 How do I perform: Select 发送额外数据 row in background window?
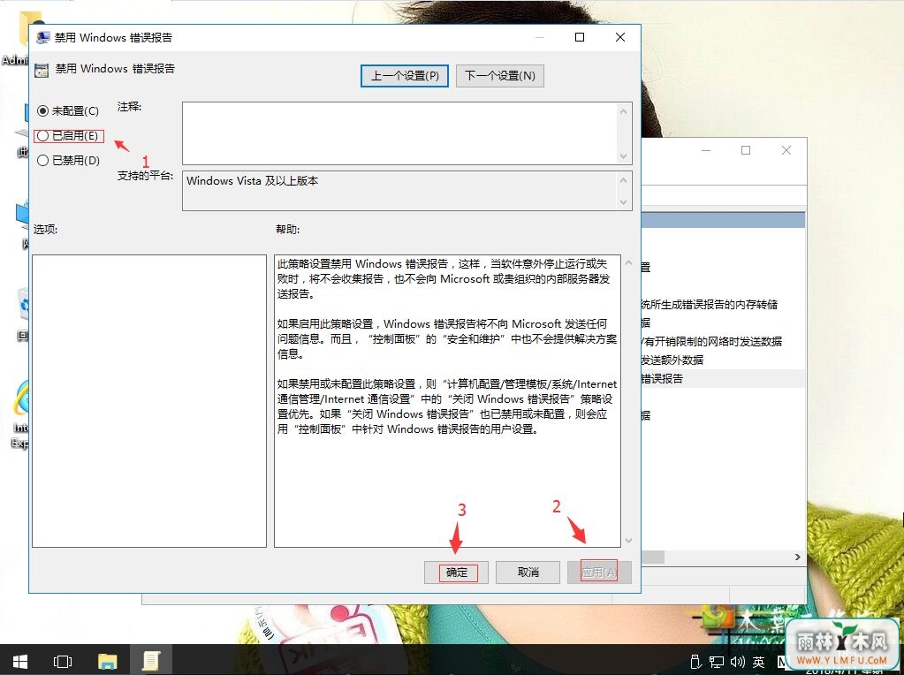pyautogui.click(x=723, y=360)
